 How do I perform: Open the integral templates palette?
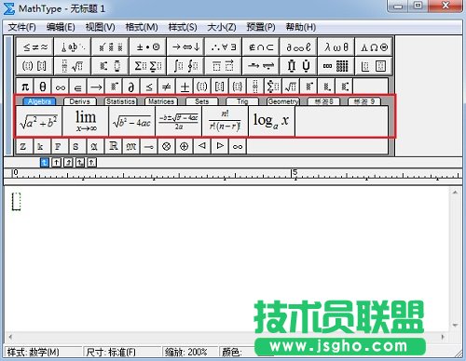point(185,66)
